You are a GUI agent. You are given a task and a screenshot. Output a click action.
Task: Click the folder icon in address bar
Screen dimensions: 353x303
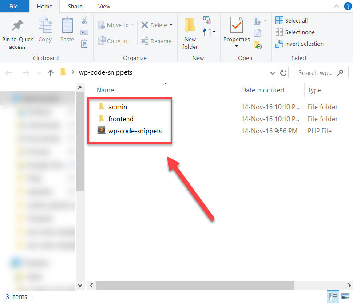coord(63,72)
